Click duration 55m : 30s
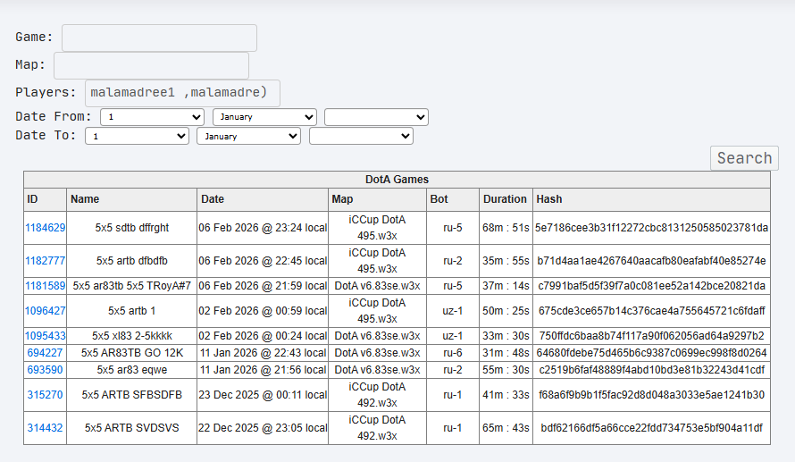The width and height of the screenshot is (795, 462). pyautogui.click(x=506, y=370)
